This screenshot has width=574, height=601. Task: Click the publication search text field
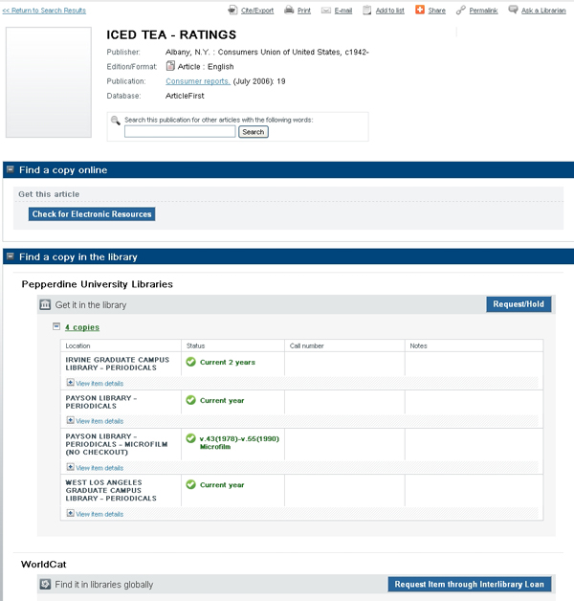tap(180, 132)
